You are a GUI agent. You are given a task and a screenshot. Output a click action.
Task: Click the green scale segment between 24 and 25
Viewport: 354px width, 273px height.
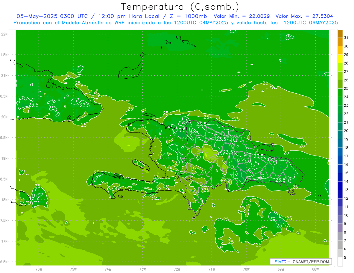click(x=340, y=92)
